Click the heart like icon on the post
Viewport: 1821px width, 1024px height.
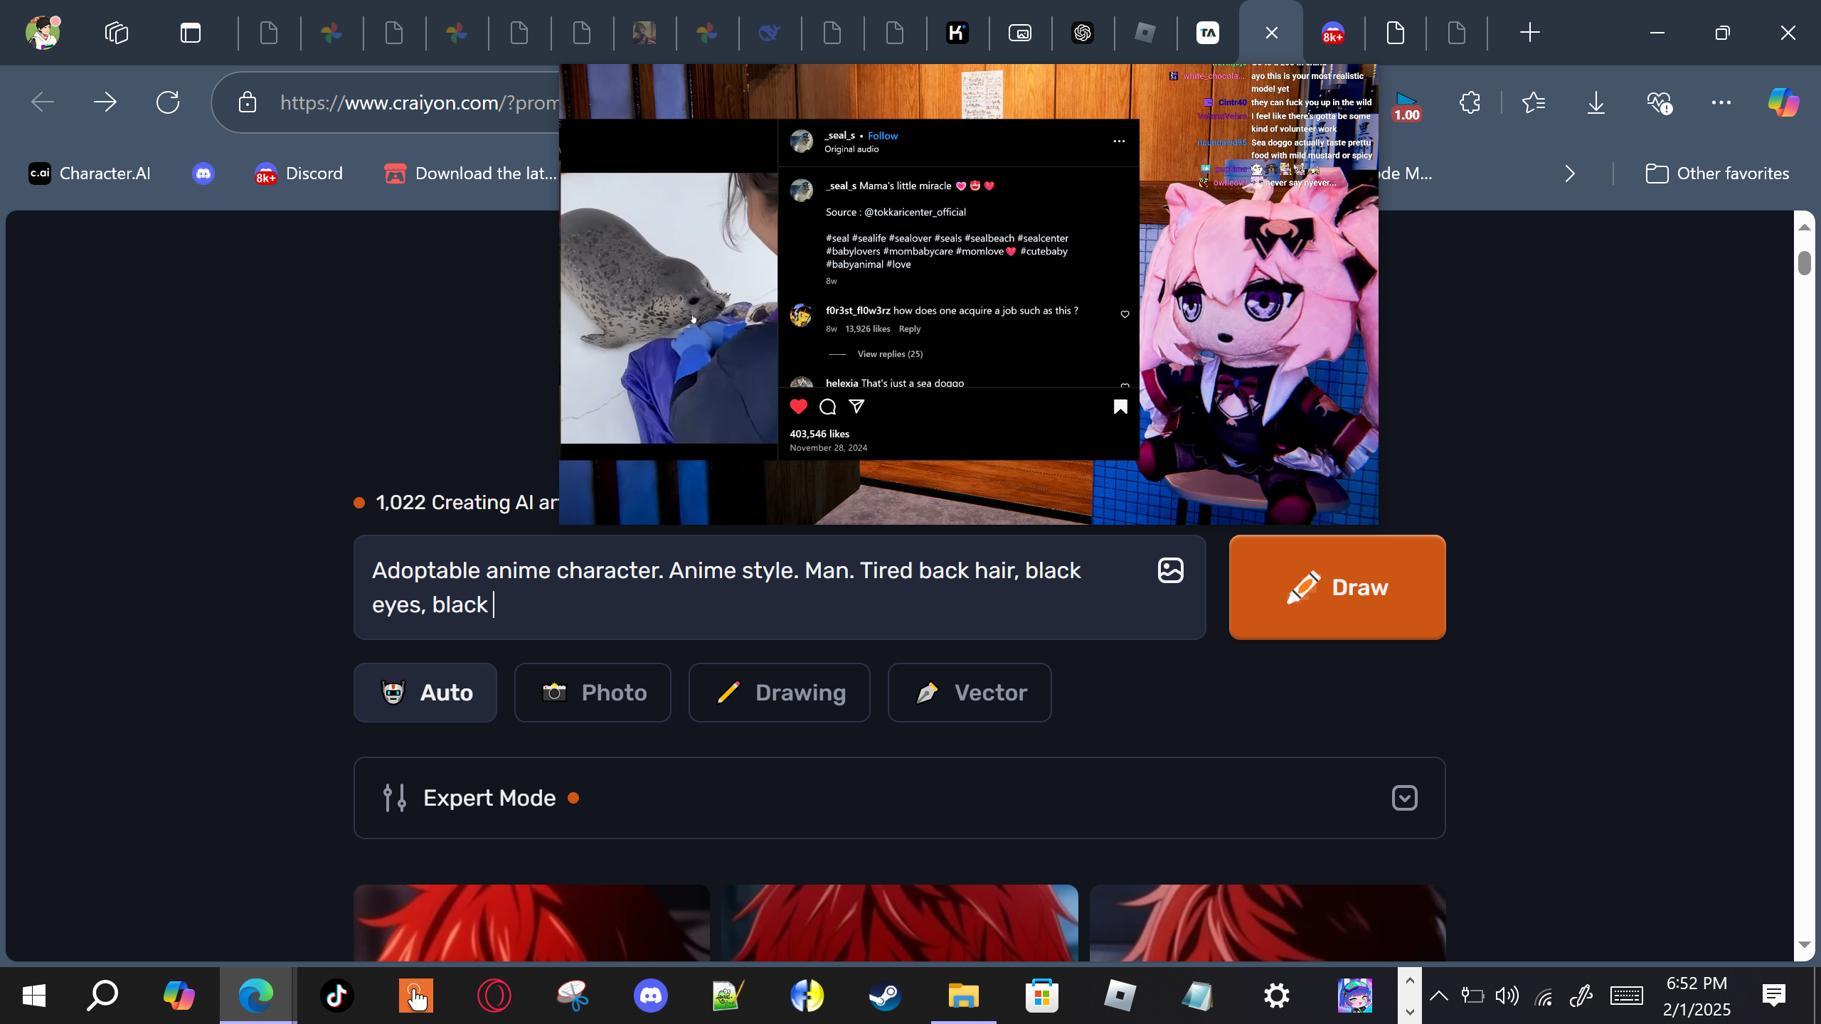point(799,407)
